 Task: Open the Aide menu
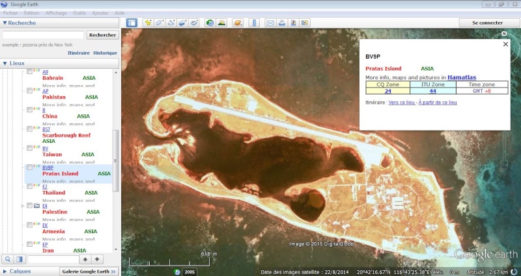click(x=119, y=13)
